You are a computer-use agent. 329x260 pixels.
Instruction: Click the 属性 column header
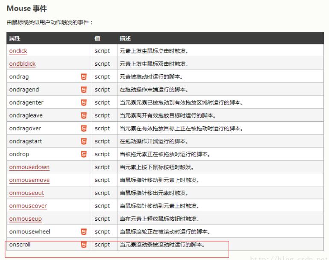point(15,38)
